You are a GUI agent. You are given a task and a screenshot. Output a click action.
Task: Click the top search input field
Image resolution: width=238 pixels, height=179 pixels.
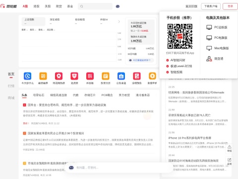95,6
